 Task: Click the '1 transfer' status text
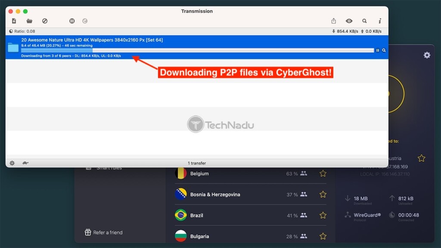coord(197,163)
